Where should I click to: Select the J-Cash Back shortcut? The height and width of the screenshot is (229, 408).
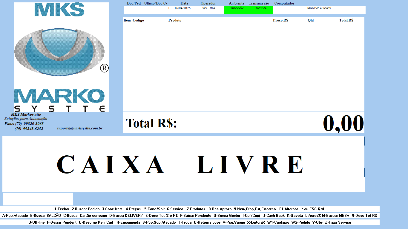(x=274, y=216)
